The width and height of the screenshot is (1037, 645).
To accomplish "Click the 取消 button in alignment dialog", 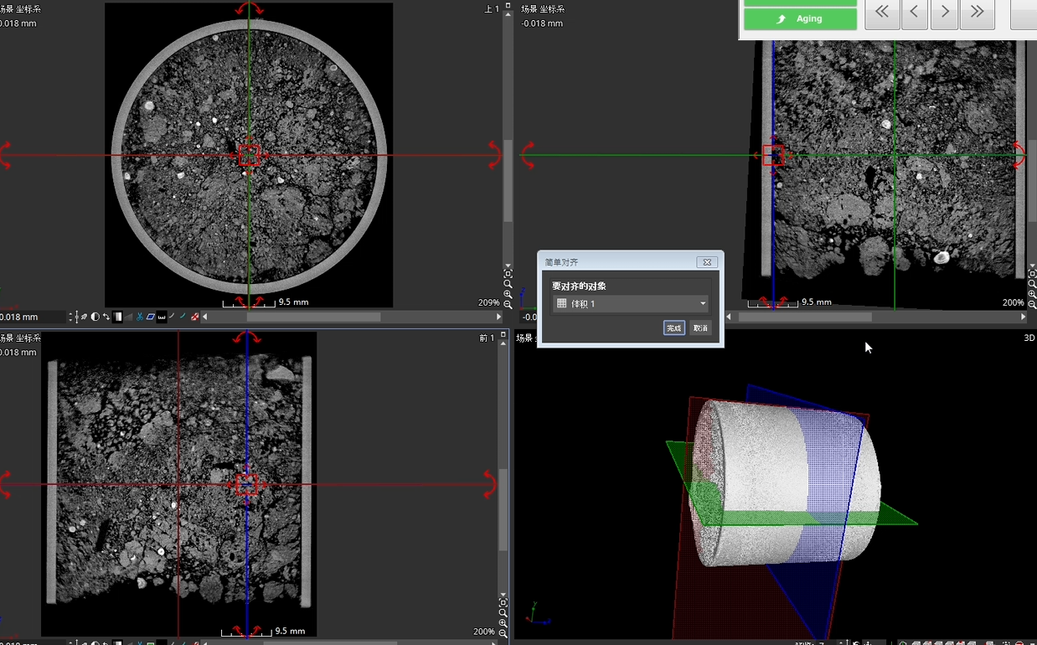I will click(700, 328).
